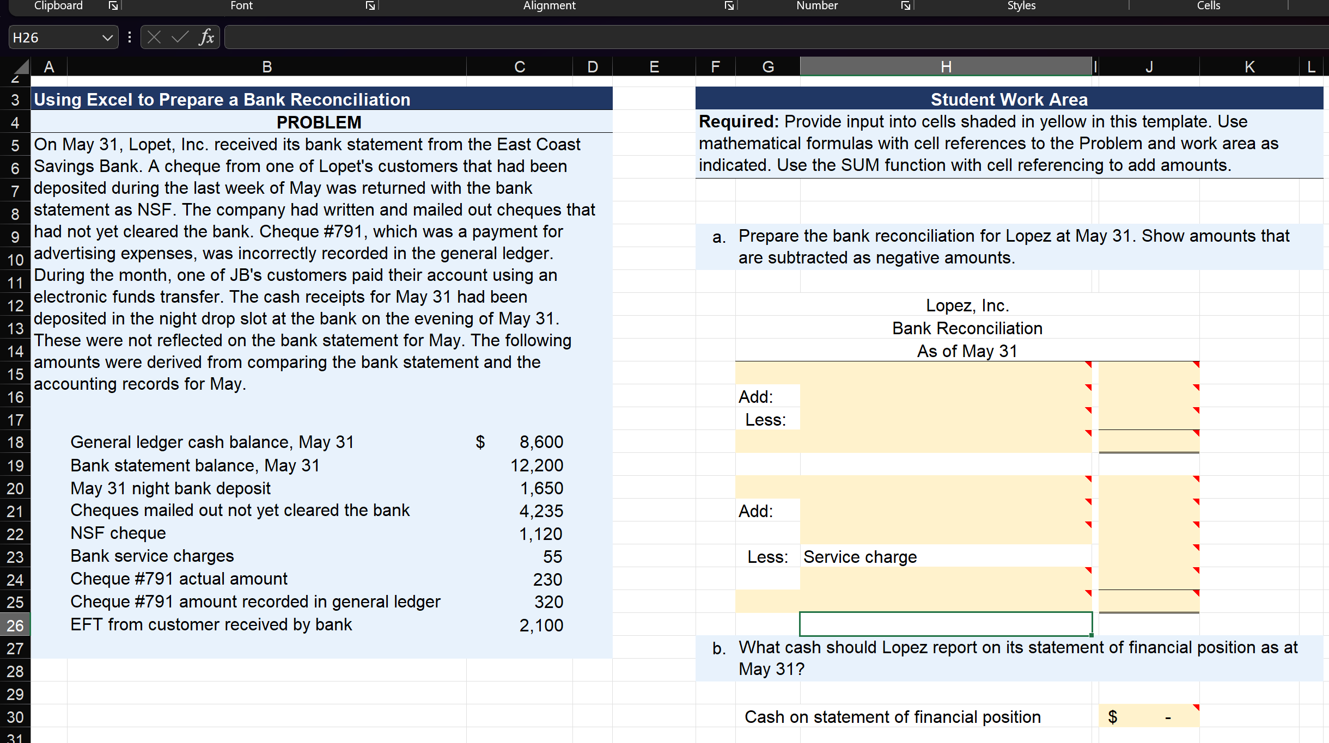Open the Name Box dropdown
This screenshot has height=743, width=1329.
[108, 37]
